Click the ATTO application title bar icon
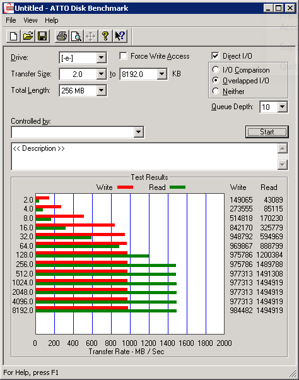 point(9,8)
